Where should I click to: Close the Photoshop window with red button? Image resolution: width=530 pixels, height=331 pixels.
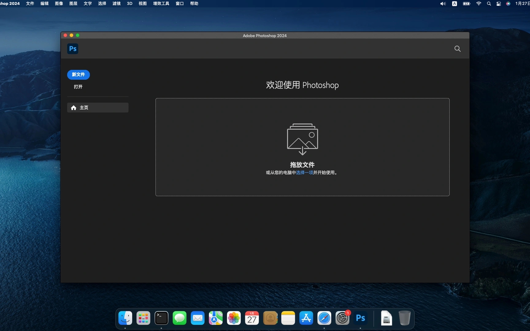coord(65,35)
